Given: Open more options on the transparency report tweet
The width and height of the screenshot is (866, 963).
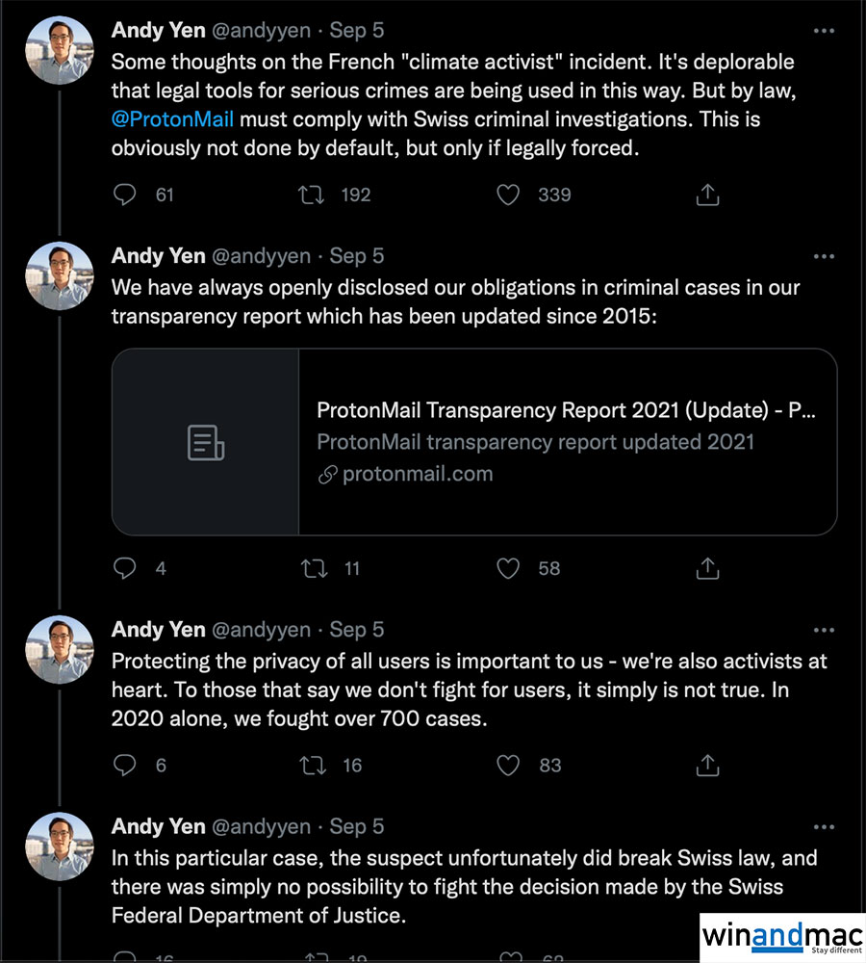Looking at the screenshot, I should coord(824,256).
